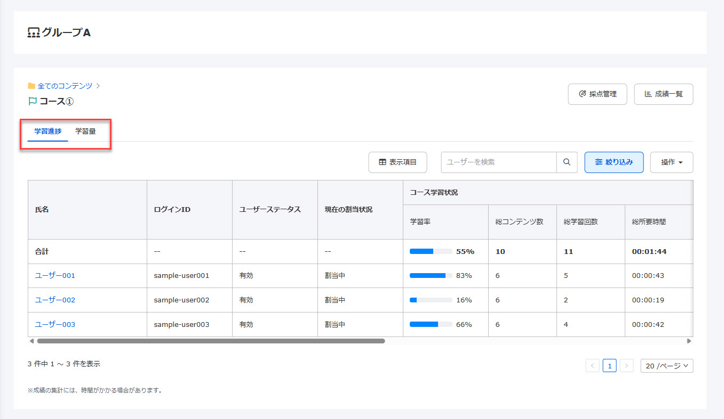This screenshot has height=419, width=724.
Task: Open the 表示項目 column settings
Action: pos(397,162)
